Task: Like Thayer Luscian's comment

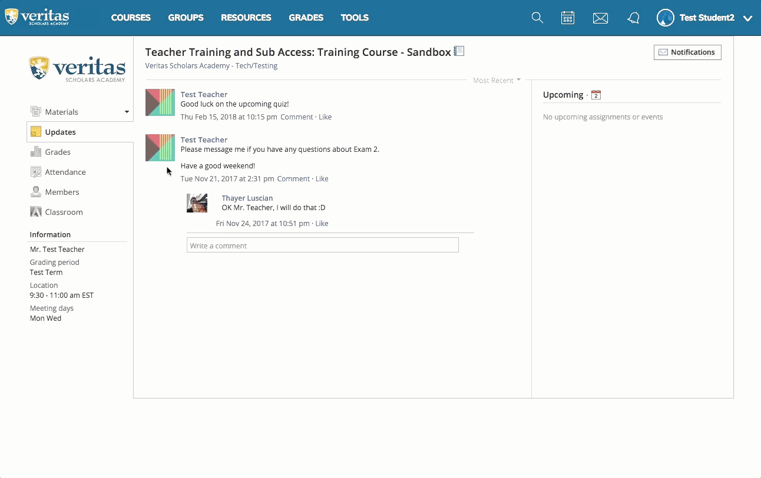Action: [322, 224]
